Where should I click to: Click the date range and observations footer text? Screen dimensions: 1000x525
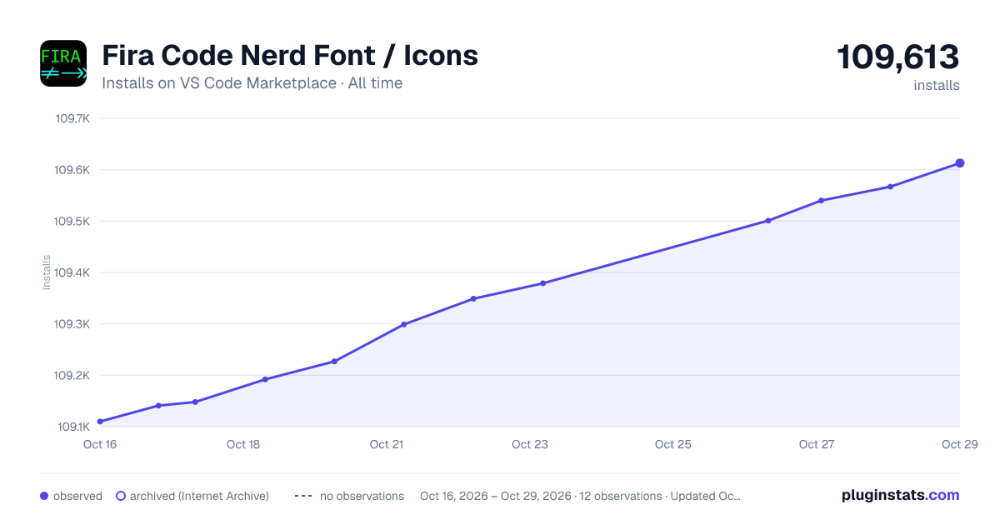[580, 496]
